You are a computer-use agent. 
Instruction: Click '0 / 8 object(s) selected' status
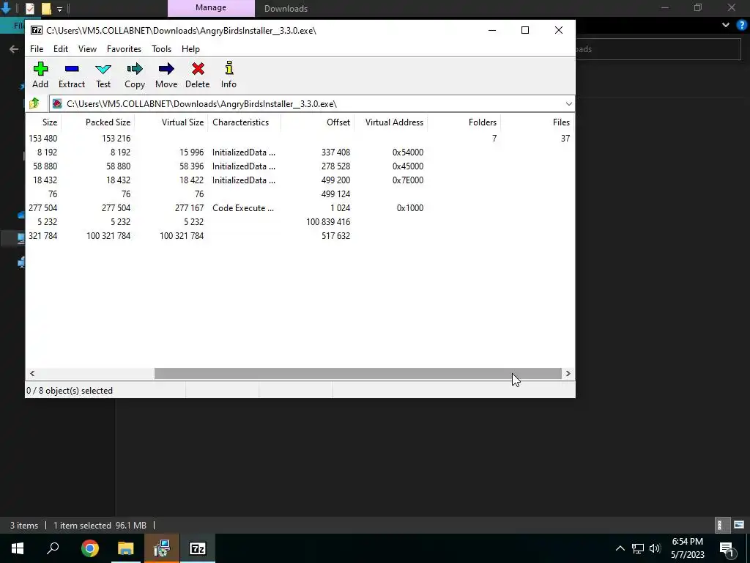tap(70, 391)
